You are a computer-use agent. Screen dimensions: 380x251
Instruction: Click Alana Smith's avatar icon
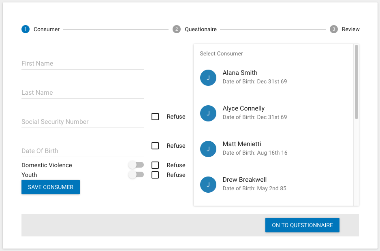pos(208,78)
